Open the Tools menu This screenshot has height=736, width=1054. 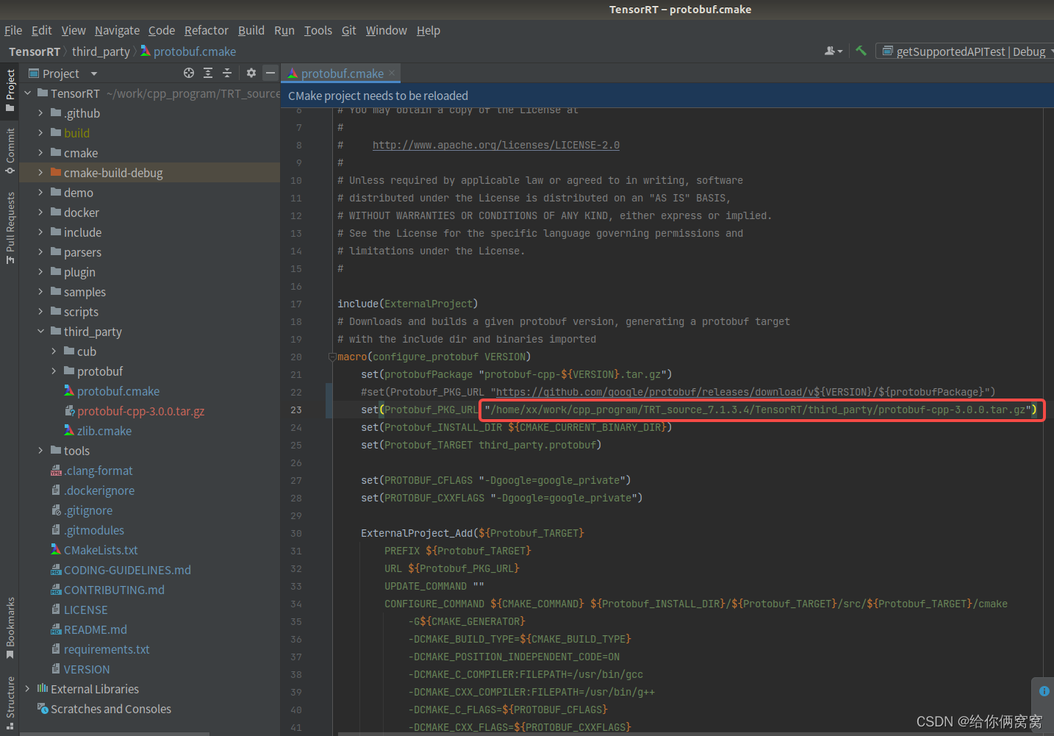pos(318,30)
